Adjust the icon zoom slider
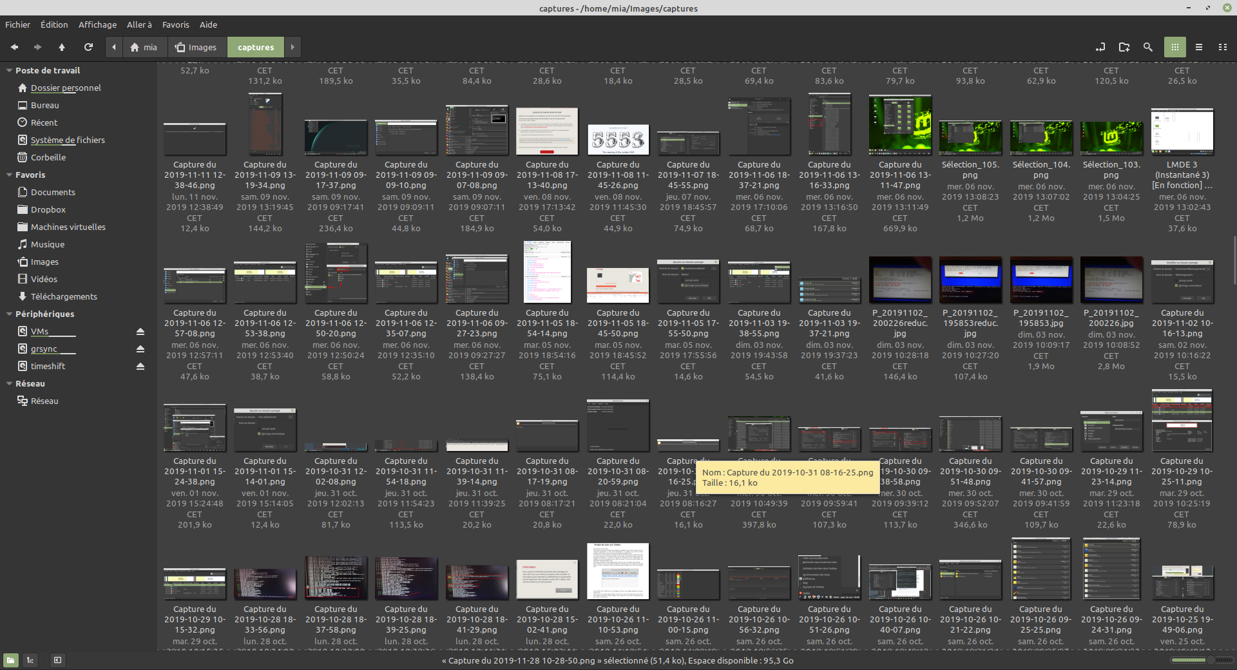Image resolution: width=1237 pixels, height=670 pixels. coord(1210,660)
